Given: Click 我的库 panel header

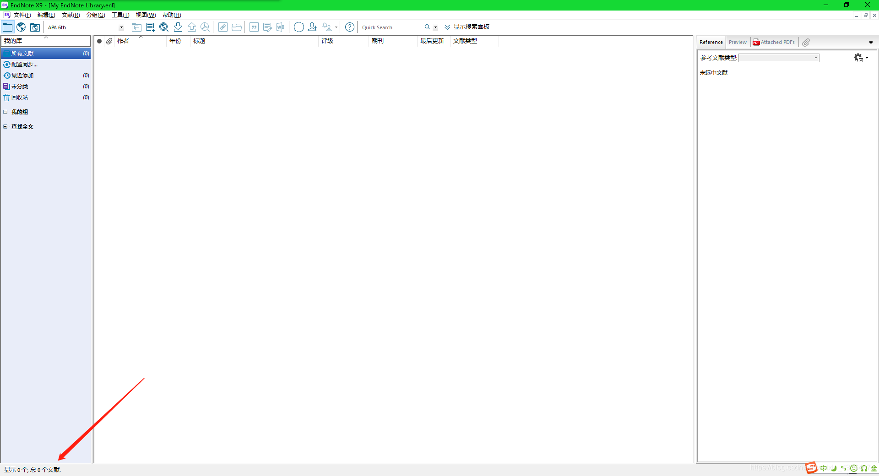Looking at the screenshot, I should pyautogui.click(x=46, y=41).
